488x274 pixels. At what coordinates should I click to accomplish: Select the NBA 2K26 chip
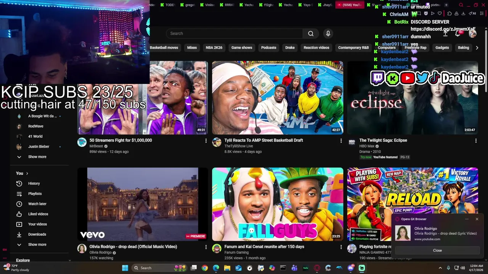(x=214, y=48)
